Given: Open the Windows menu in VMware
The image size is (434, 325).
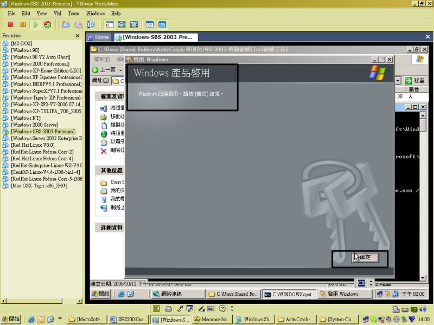Looking at the screenshot, I should click(x=95, y=14).
